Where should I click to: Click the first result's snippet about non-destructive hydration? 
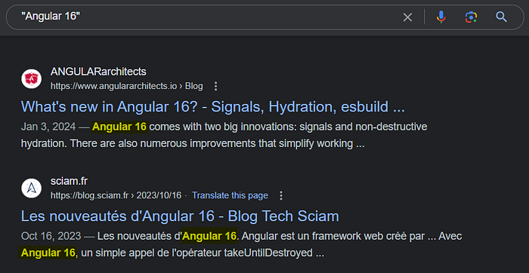(224, 135)
